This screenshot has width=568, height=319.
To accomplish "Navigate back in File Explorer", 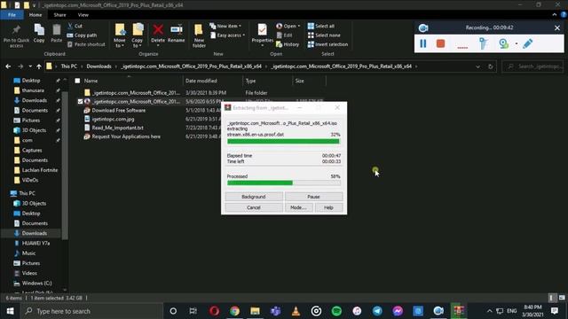I will pos(8,66).
